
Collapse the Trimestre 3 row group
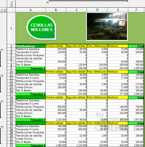pos(2,101)
